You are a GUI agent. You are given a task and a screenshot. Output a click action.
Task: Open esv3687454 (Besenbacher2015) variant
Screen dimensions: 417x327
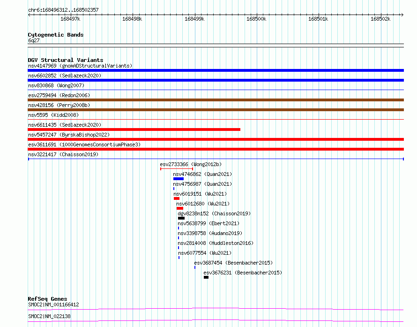233,263
